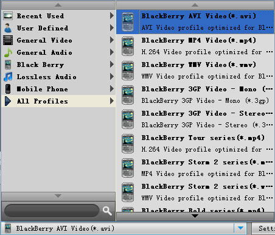Viewport: 275px width, 235px height.
Task: Click the BlackBerry Tour series profile icon
Action: 128,144
